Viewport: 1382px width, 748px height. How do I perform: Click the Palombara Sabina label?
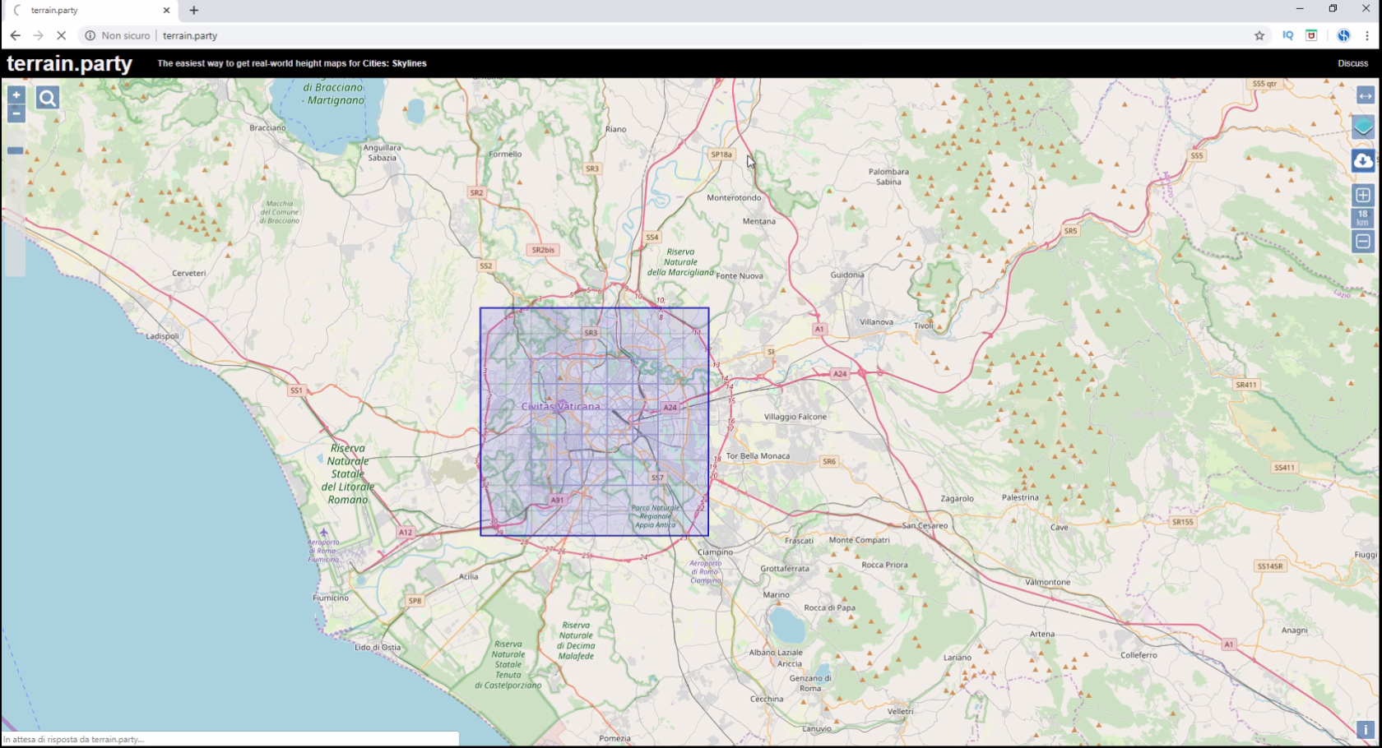coord(888,177)
